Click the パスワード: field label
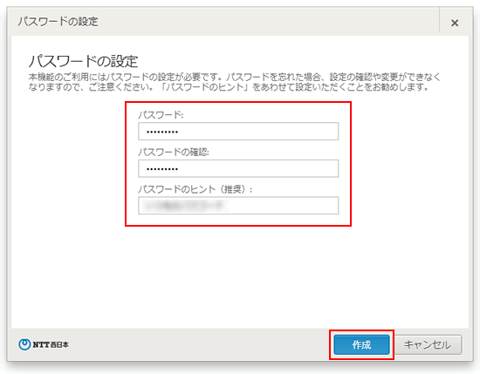This screenshot has width=480, height=374. click(x=161, y=115)
